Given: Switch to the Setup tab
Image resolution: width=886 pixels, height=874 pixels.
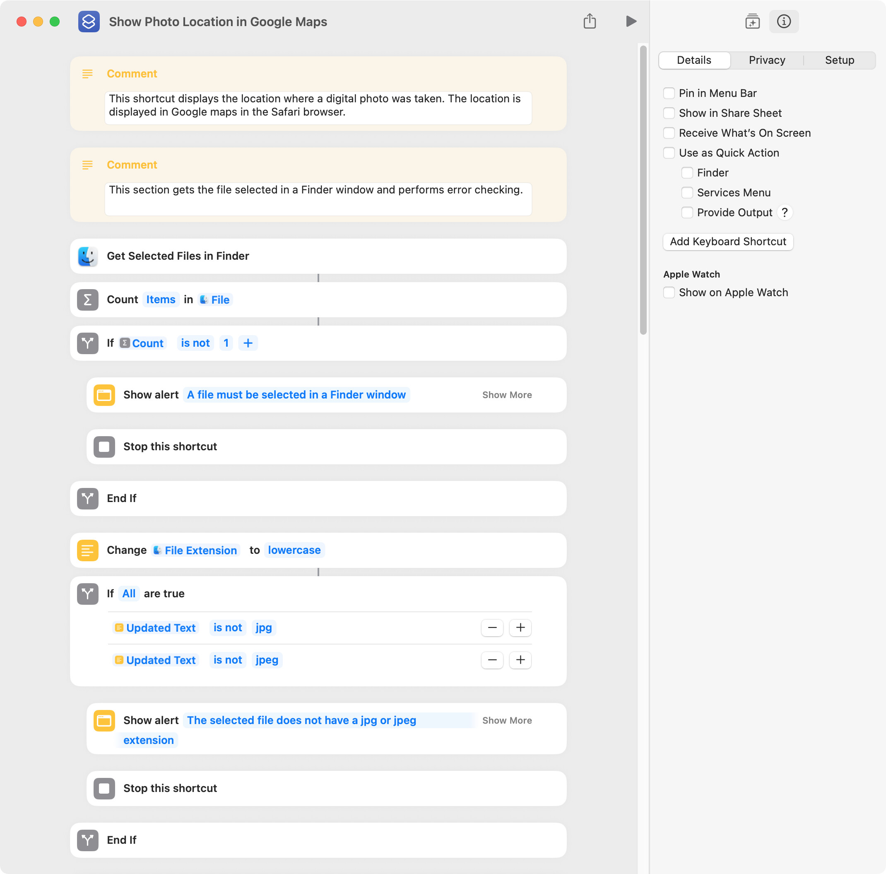Looking at the screenshot, I should point(839,60).
